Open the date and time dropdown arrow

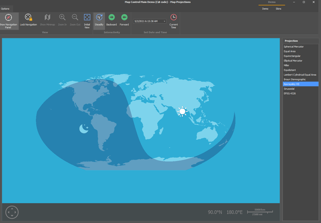tap(165, 21)
